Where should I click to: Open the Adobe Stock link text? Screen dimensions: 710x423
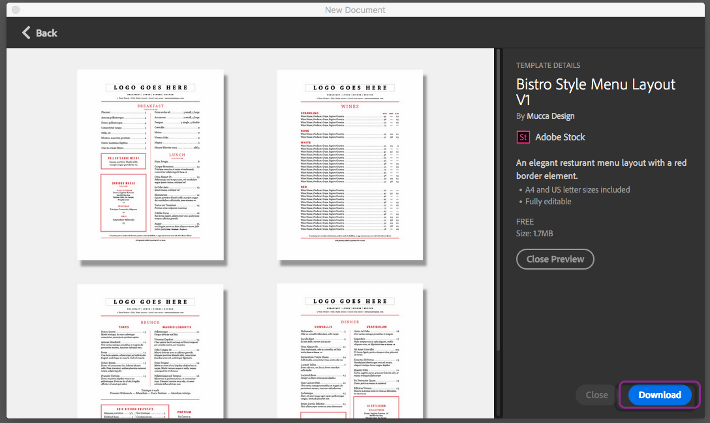560,137
